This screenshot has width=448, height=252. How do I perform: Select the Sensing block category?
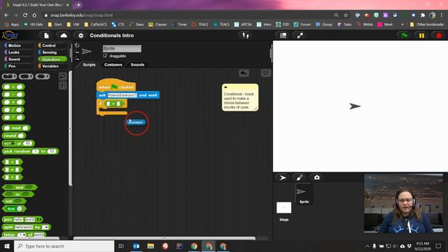click(52, 52)
